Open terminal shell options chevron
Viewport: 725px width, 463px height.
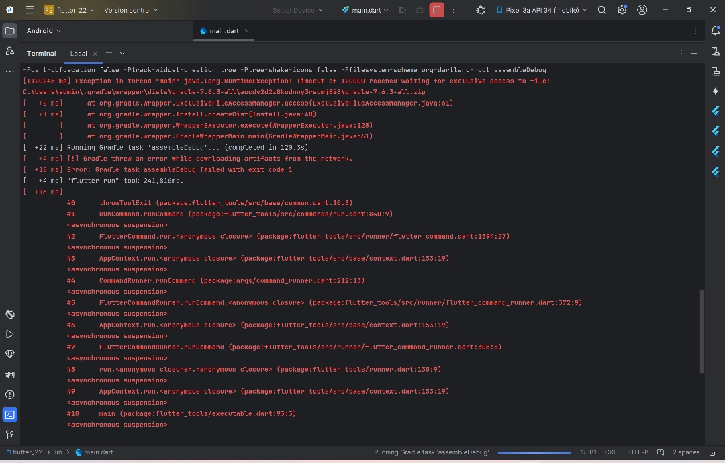122,53
